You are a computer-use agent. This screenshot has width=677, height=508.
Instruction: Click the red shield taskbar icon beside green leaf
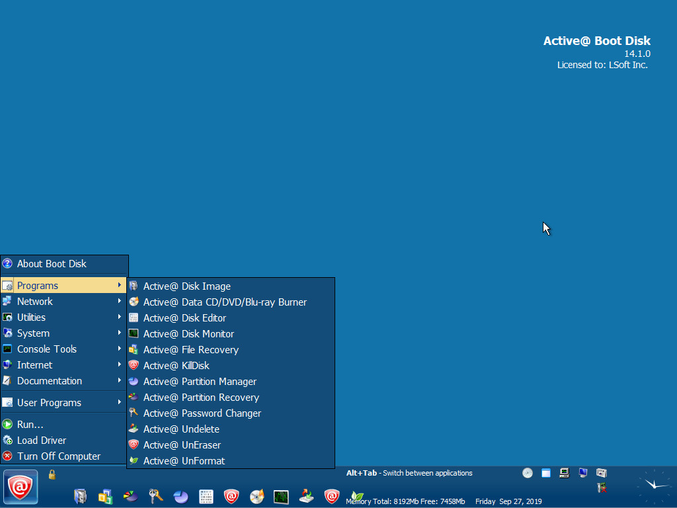coord(332,496)
